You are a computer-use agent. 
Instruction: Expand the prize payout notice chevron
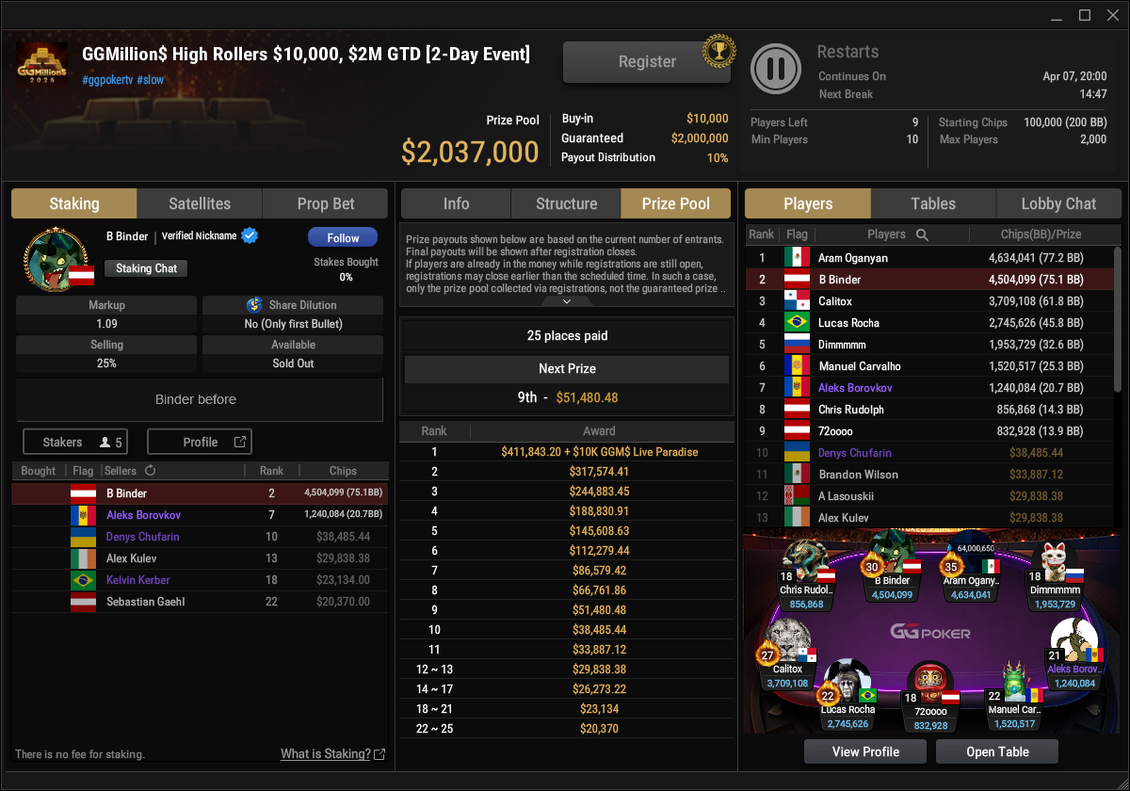(567, 301)
